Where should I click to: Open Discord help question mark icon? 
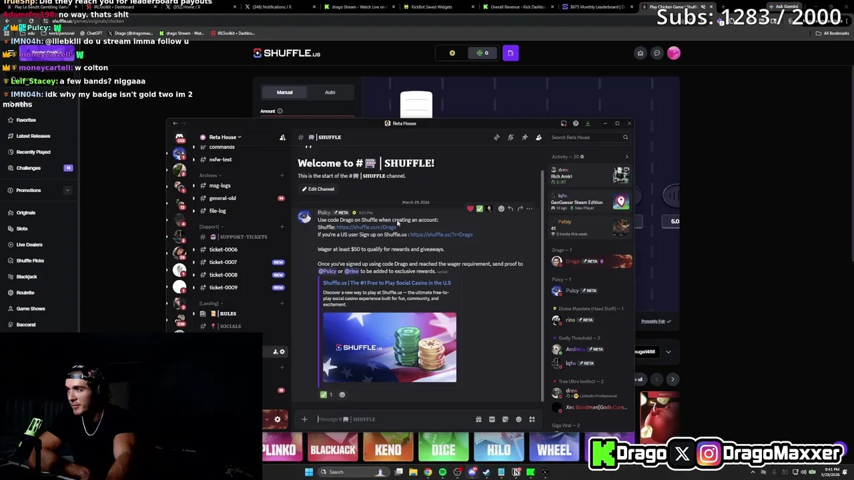[x=575, y=123]
